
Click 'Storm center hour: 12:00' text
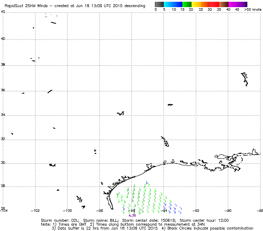[x=204, y=220]
